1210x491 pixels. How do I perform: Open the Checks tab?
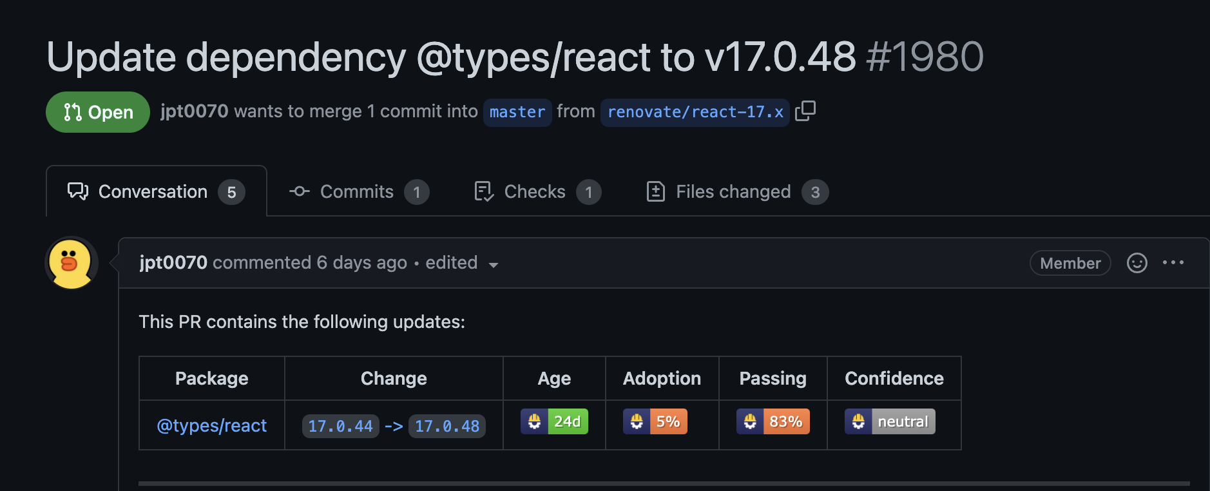click(x=537, y=191)
